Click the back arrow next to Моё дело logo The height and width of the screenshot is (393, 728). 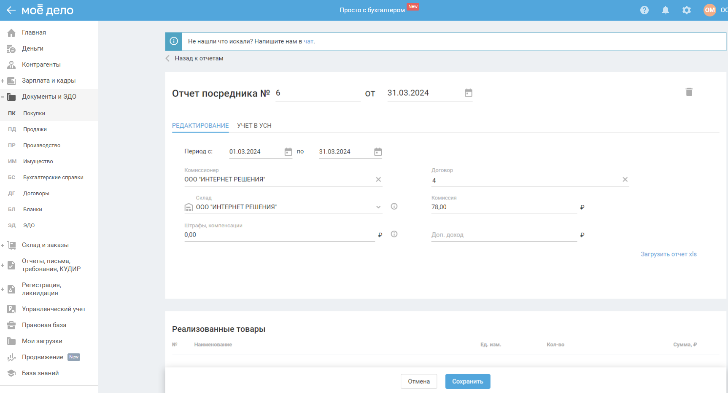(11, 10)
